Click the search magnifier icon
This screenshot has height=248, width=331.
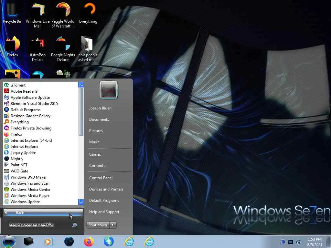[x=75, y=225]
